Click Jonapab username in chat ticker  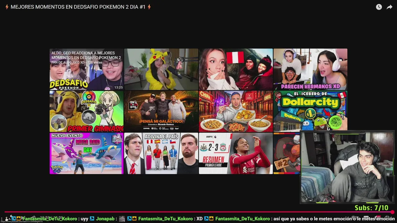point(105,219)
